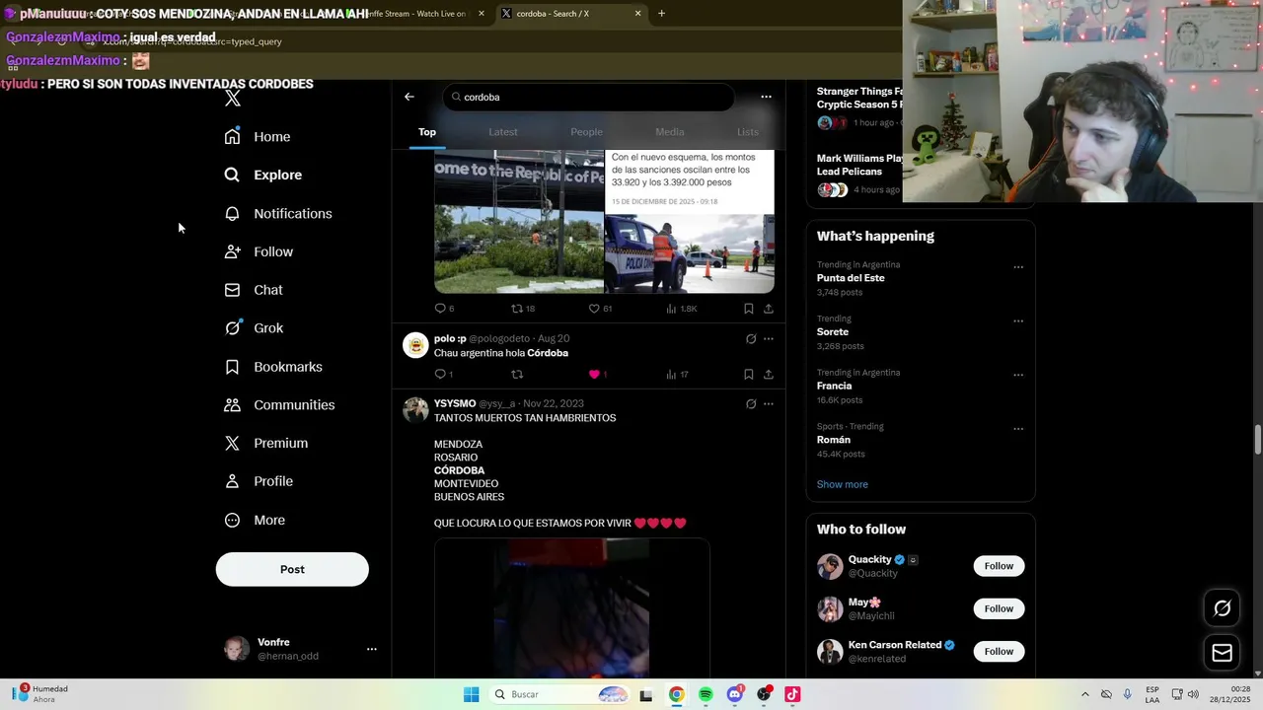Switch to the Media tab
The height and width of the screenshot is (710, 1263).
(x=669, y=132)
